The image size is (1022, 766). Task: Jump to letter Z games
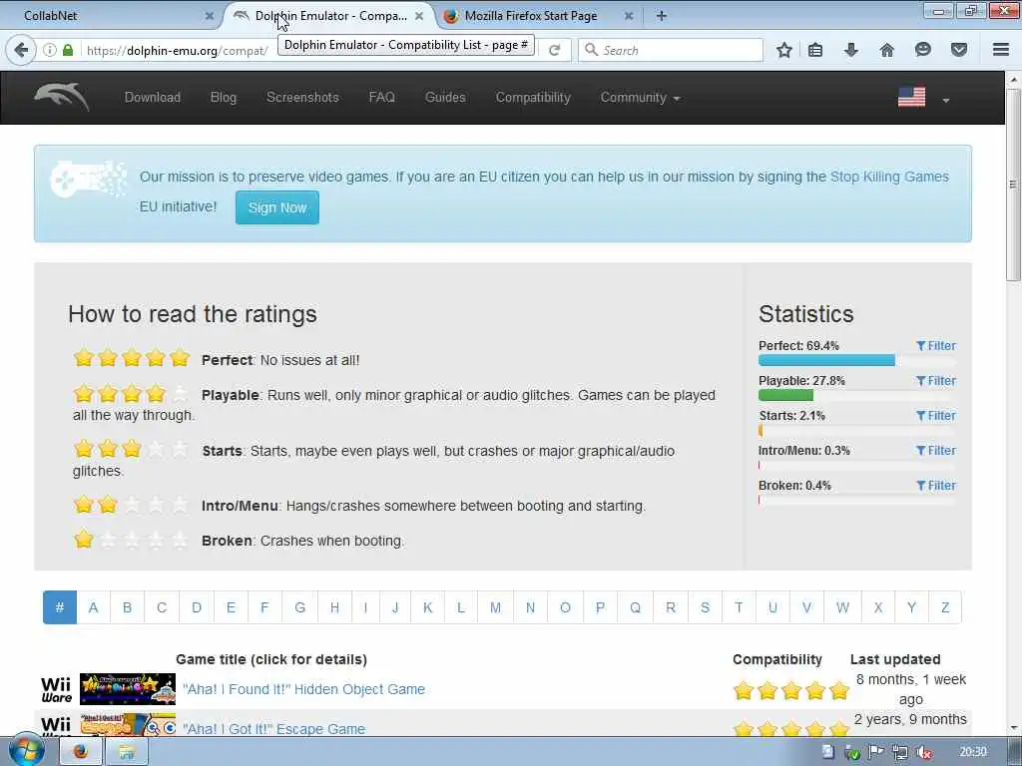(944, 607)
